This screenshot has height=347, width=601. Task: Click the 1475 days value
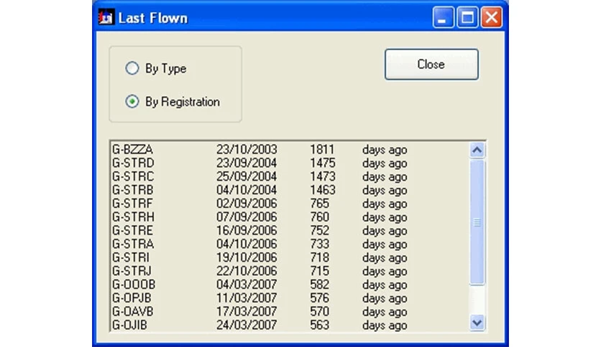322,163
